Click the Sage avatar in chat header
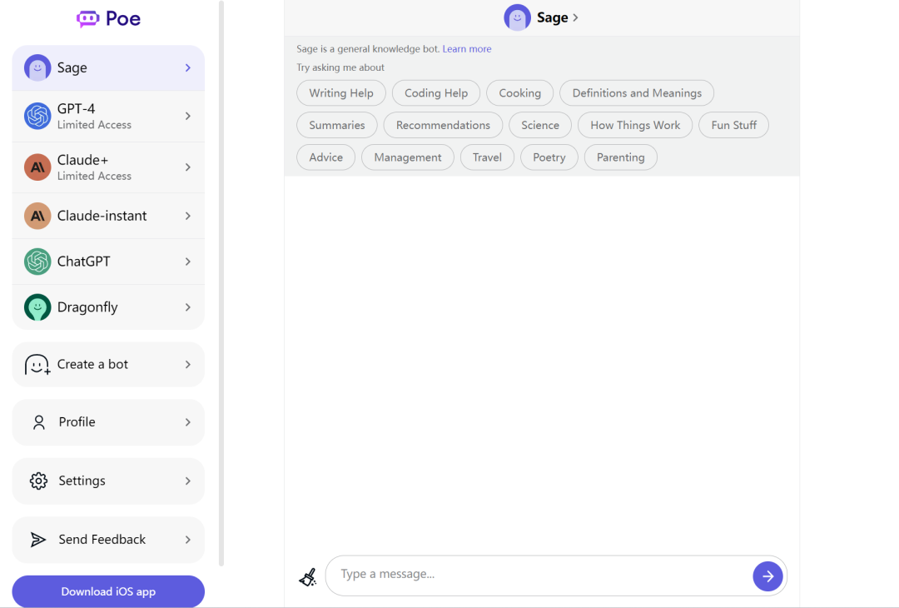This screenshot has width=899, height=608. (x=517, y=17)
